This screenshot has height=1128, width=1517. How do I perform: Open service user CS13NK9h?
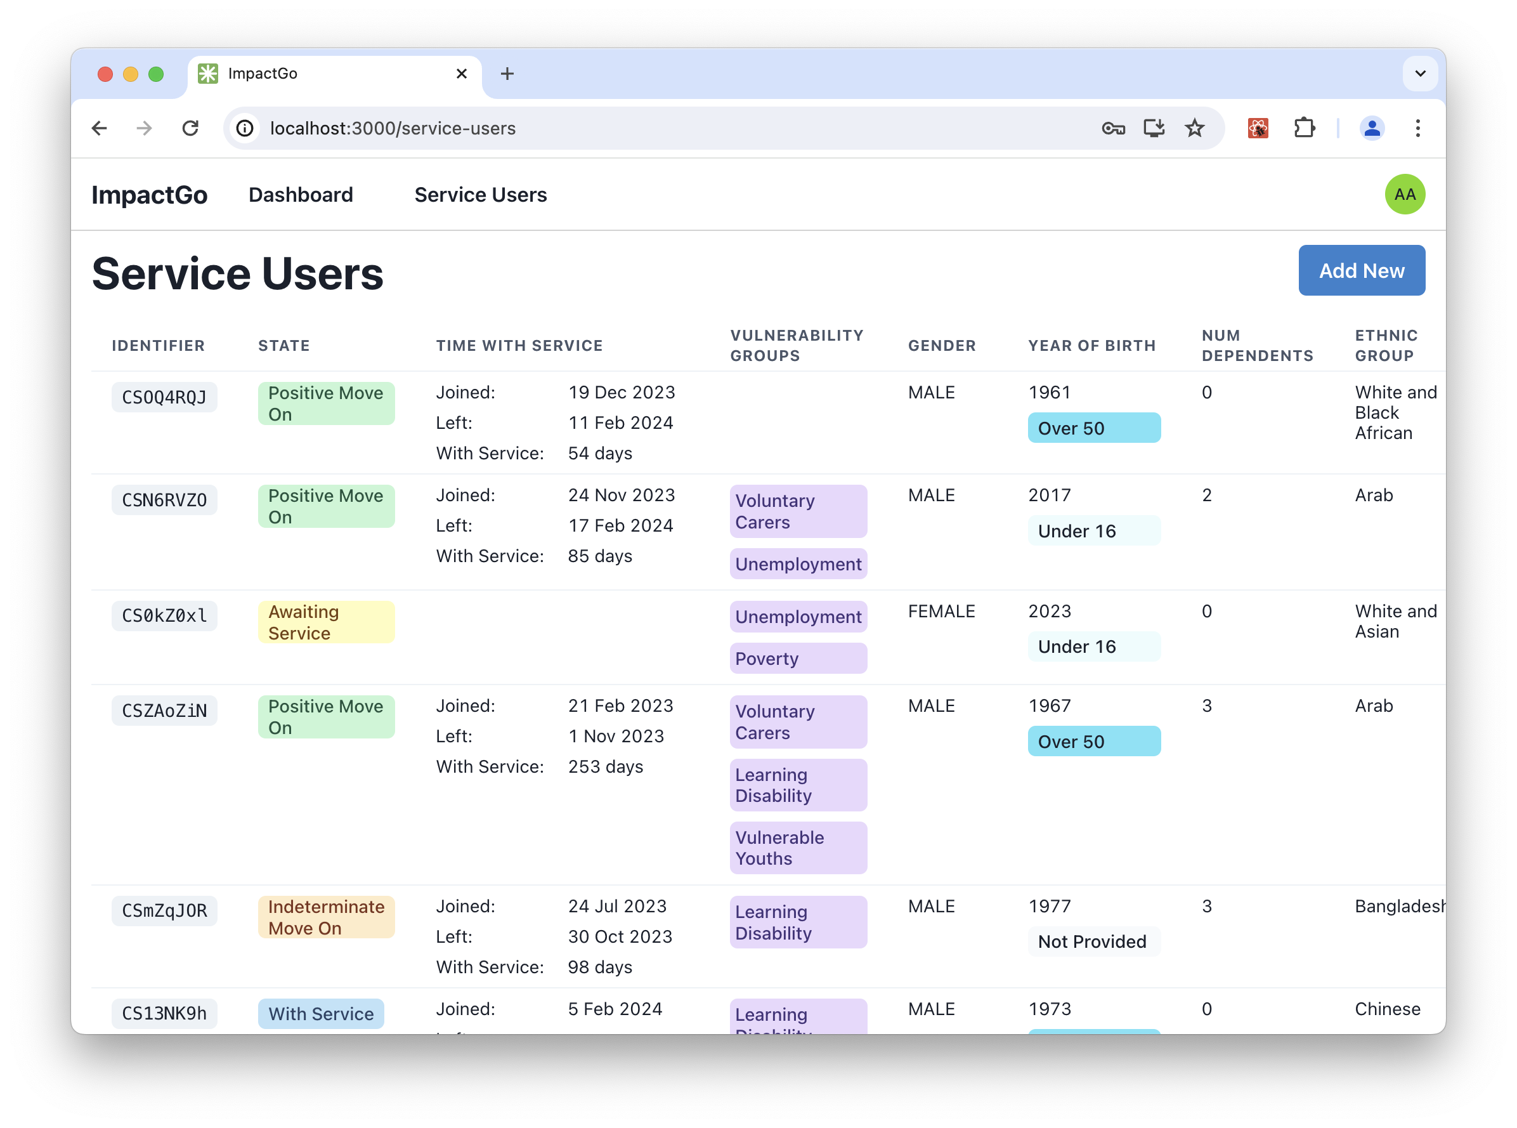click(x=164, y=1014)
